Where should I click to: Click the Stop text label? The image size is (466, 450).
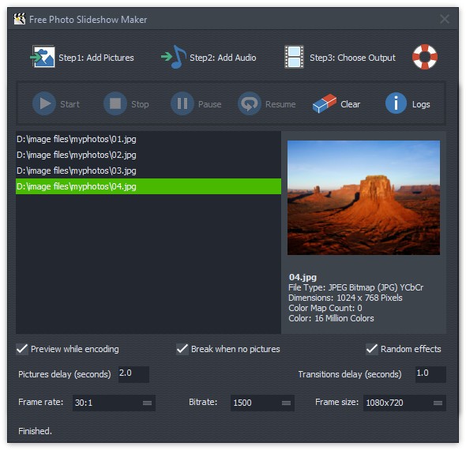(140, 104)
